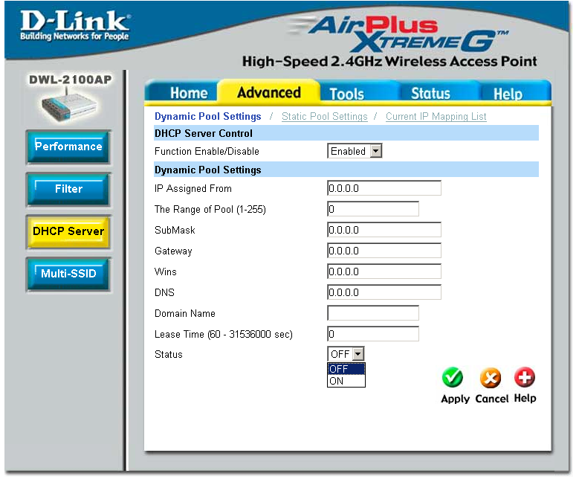Viewport: 579px width, 482px height.
Task: Click the D-Link logo
Action: pos(75,25)
